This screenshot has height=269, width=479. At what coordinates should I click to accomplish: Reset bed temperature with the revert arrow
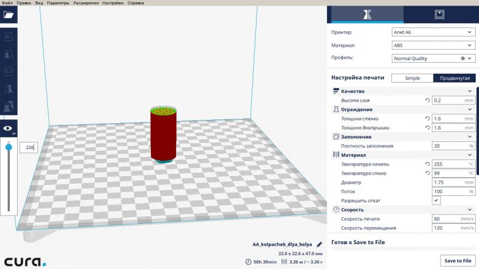tap(427, 173)
